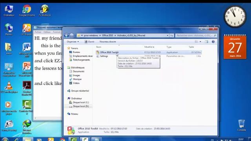Click the Explorer Back navigation arrow
This screenshot has width=251, height=141.
click(67, 35)
